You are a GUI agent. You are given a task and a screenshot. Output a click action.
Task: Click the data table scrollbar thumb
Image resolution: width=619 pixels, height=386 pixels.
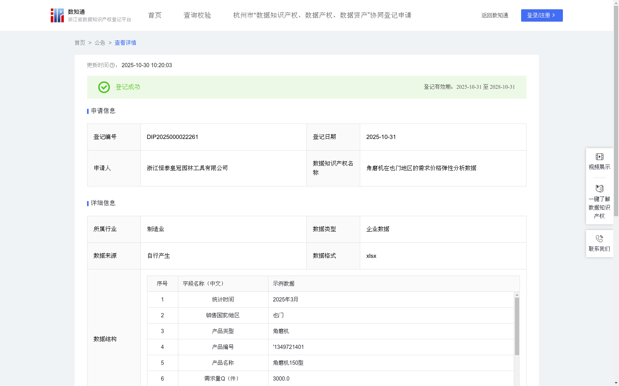pyautogui.click(x=517, y=326)
